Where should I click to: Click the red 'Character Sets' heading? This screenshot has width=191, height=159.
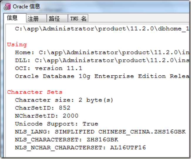[x=35, y=92]
